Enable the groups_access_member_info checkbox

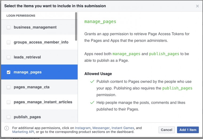pyautogui.click(x=9, y=42)
